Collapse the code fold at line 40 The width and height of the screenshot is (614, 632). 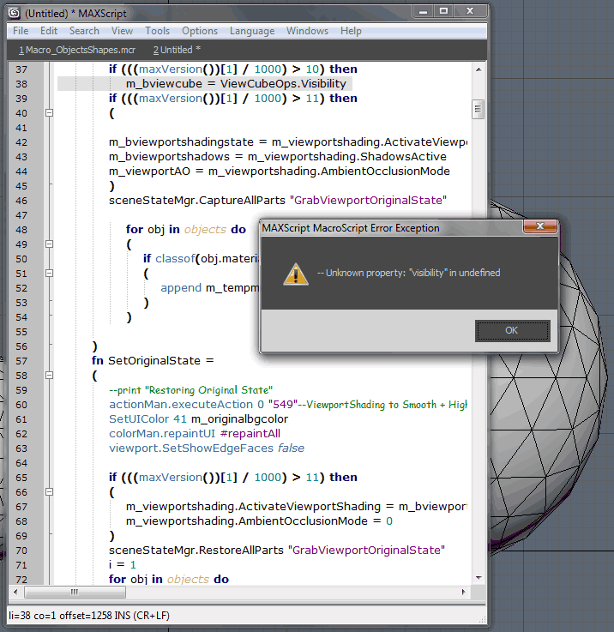[x=49, y=113]
